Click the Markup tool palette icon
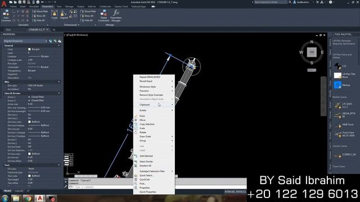Viewport: 360px width, 202px height. pyautogui.click(x=337, y=85)
